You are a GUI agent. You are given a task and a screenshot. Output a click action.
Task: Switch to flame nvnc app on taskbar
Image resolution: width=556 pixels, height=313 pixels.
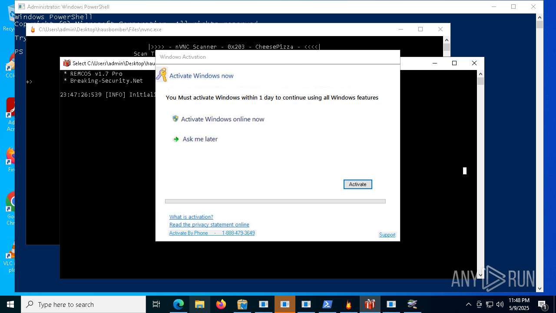click(349, 304)
